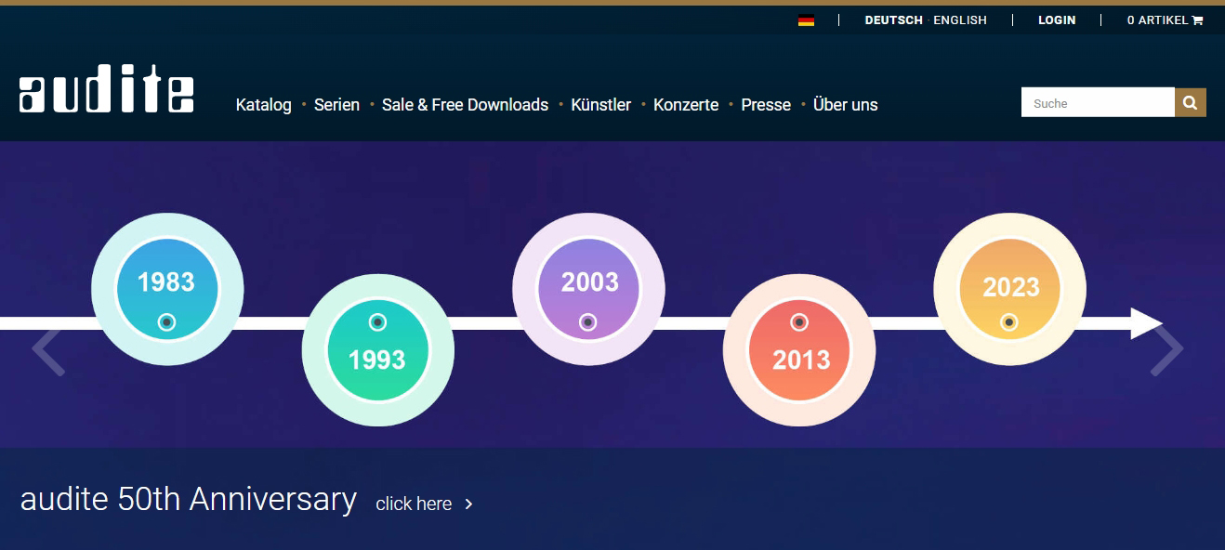Click the German flag icon
This screenshot has width=1225, height=550.
pyautogui.click(x=806, y=20)
